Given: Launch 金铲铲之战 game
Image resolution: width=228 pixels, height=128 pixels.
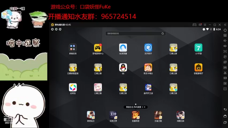Looking at the screenshot, I should [148, 87].
